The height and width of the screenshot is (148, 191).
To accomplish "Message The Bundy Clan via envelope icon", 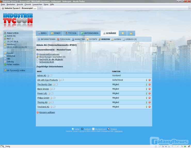I will point(57,84).
